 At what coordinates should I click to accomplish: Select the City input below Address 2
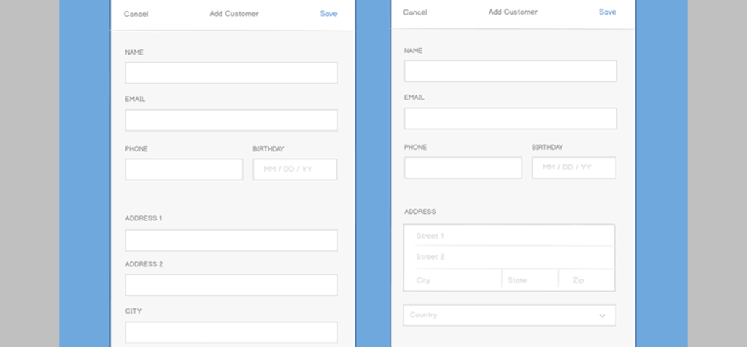coord(231,332)
